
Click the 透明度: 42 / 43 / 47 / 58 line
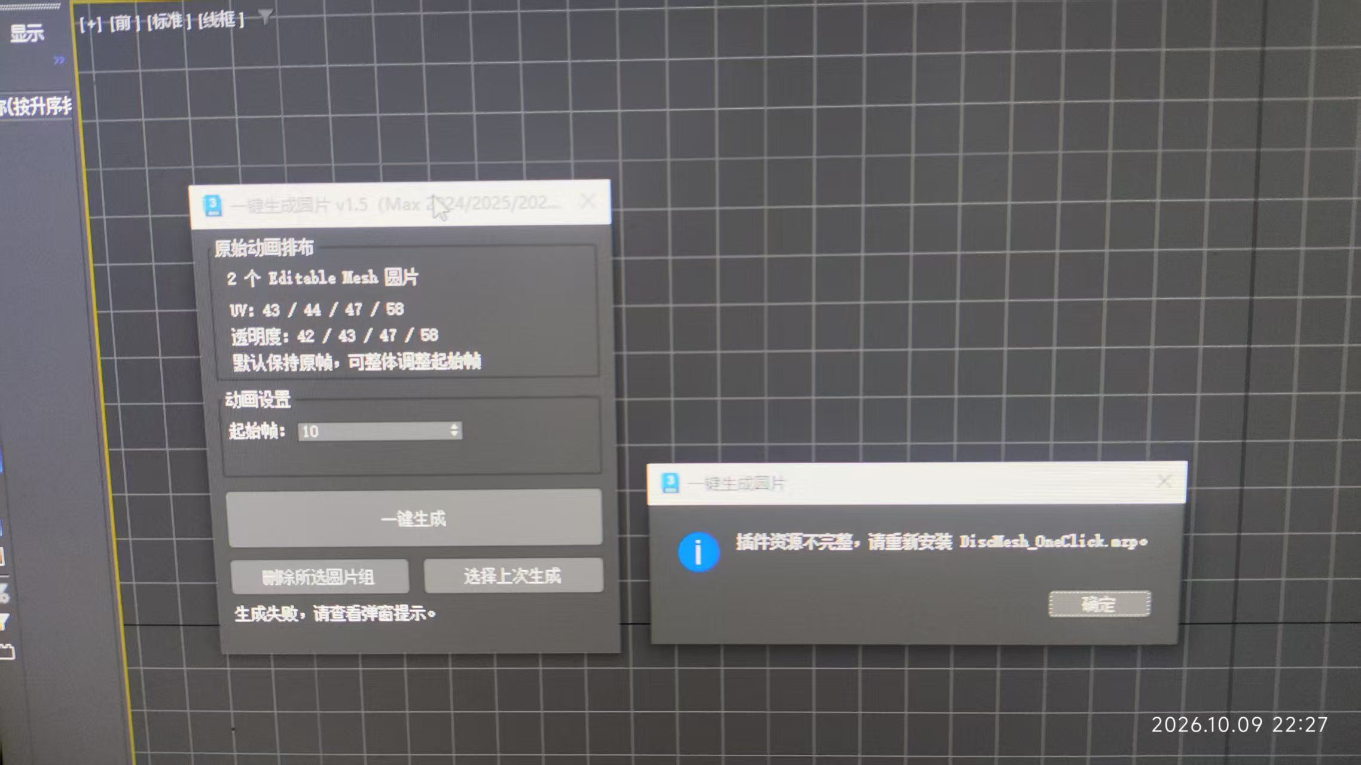point(335,336)
